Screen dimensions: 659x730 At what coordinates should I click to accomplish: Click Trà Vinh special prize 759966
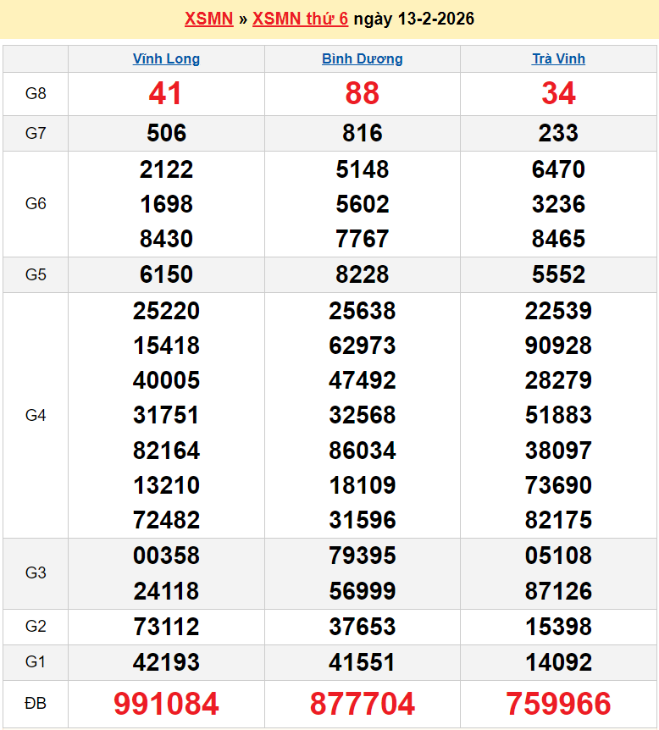558,704
